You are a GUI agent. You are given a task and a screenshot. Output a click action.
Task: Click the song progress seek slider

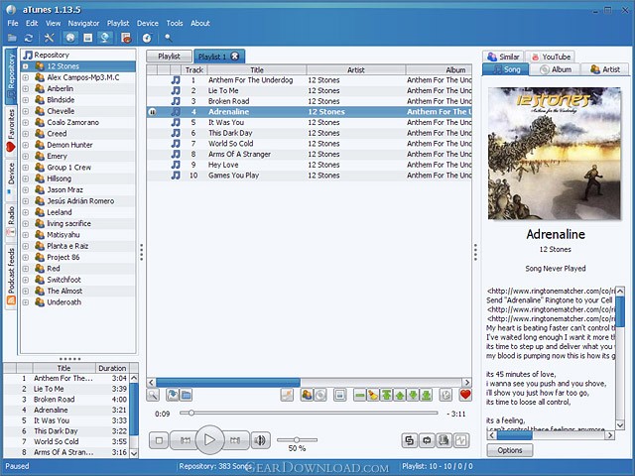coord(309,413)
